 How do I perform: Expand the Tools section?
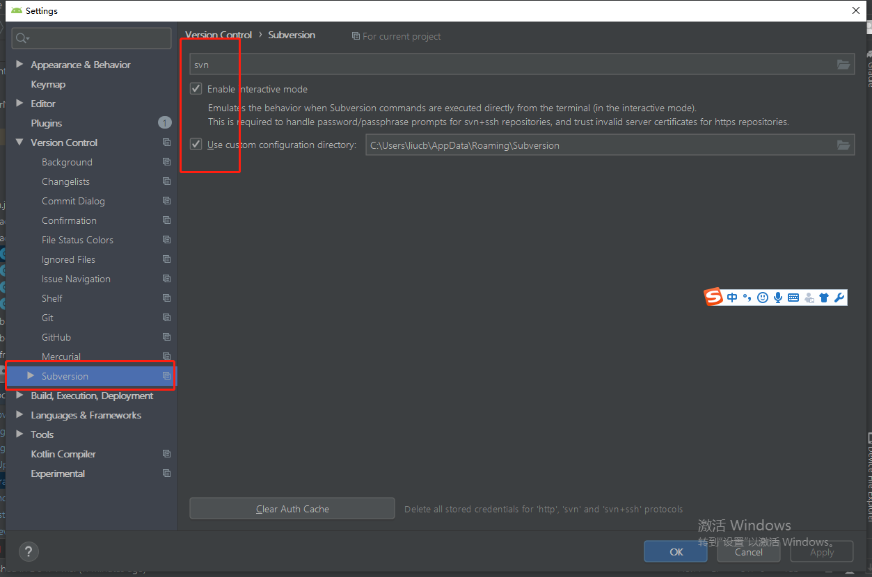point(19,434)
